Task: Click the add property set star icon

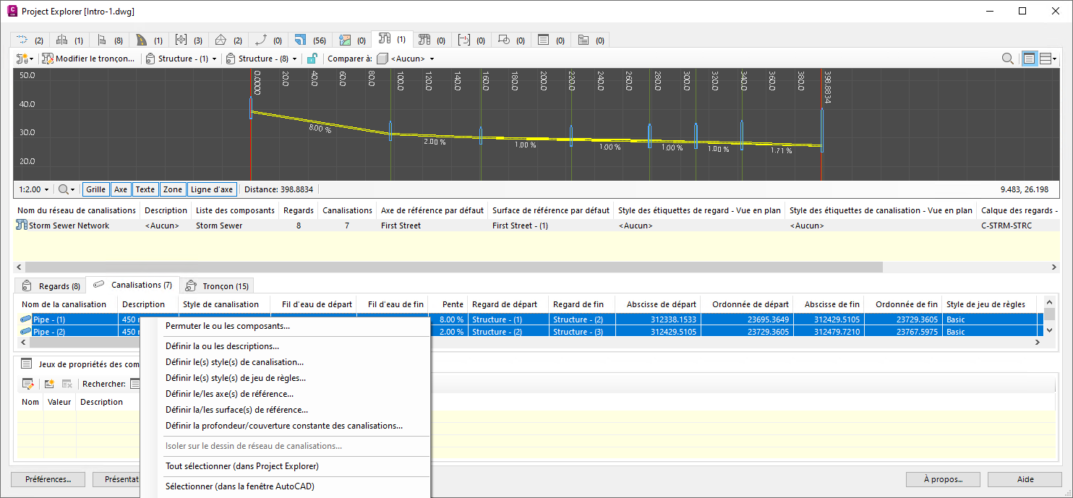Action: coord(49,384)
